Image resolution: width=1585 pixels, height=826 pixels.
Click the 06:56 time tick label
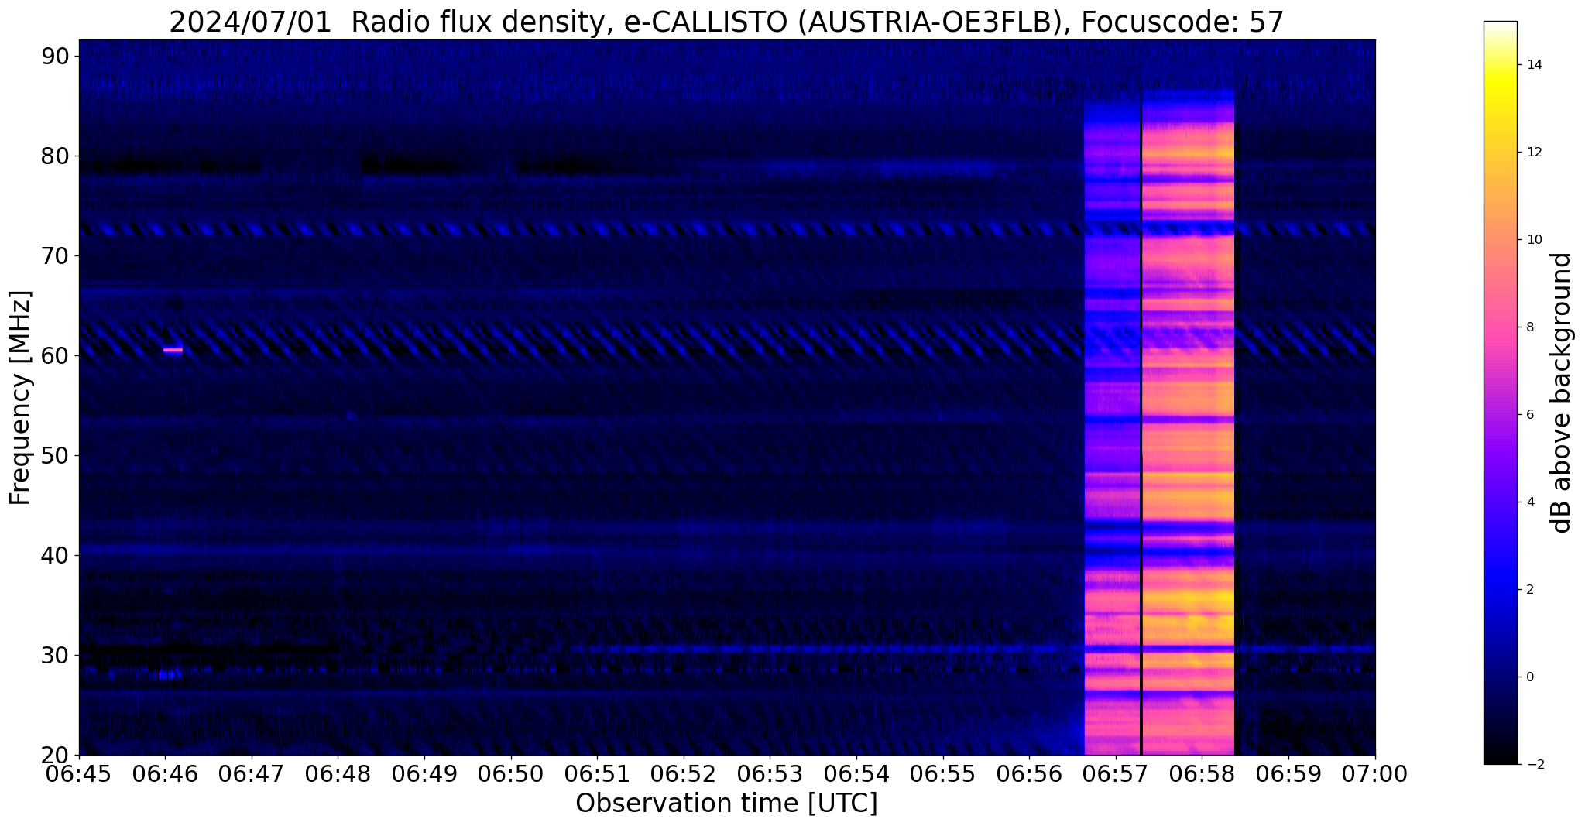coord(1029,773)
